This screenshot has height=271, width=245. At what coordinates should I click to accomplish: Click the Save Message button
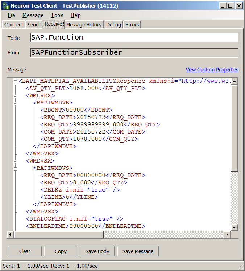(138, 251)
